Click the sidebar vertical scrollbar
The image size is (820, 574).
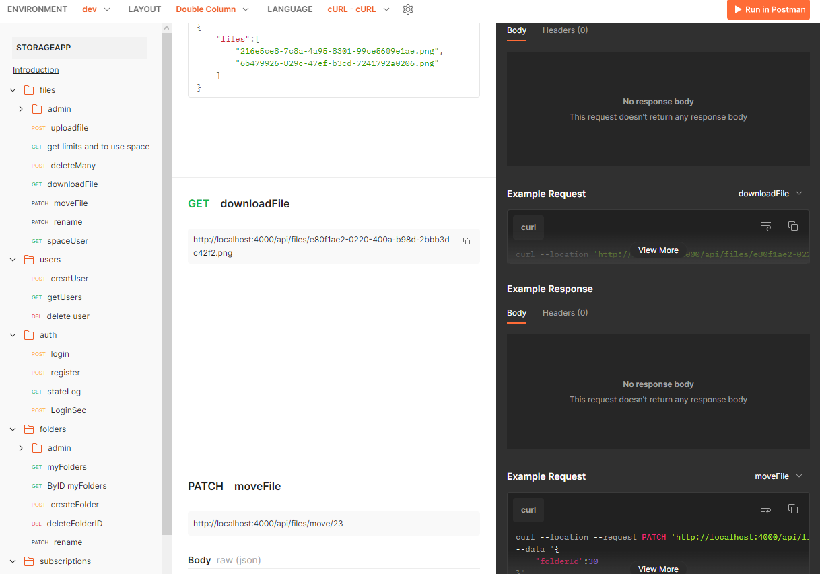pyautogui.click(x=166, y=269)
